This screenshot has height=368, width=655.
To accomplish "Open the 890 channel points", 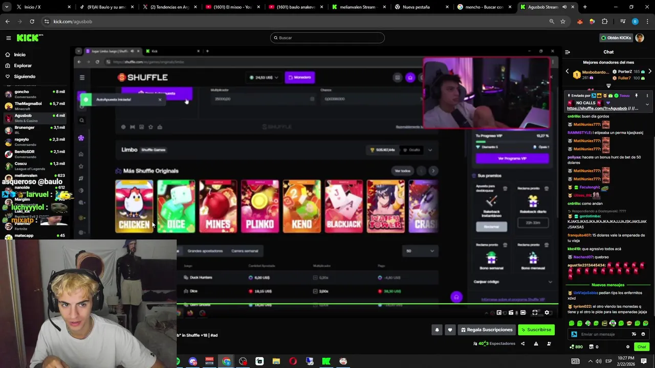I will pyautogui.click(x=576, y=347).
